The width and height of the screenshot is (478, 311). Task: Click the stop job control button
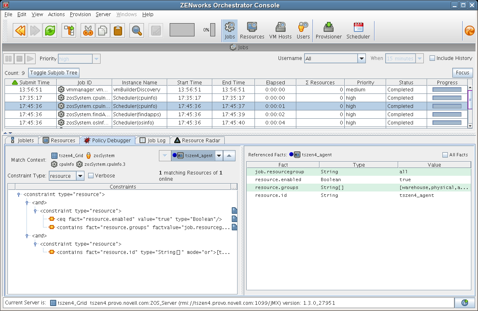coord(19,58)
